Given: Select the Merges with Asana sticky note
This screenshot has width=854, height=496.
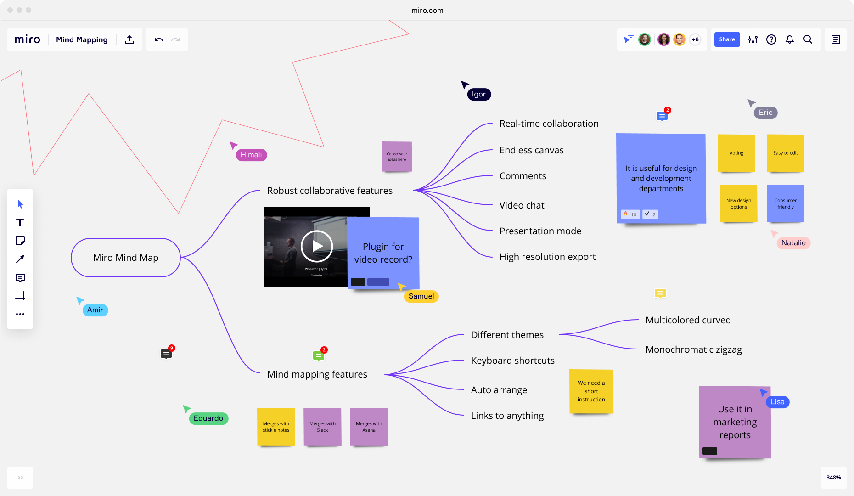Looking at the screenshot, I should [x=369, y=427].
